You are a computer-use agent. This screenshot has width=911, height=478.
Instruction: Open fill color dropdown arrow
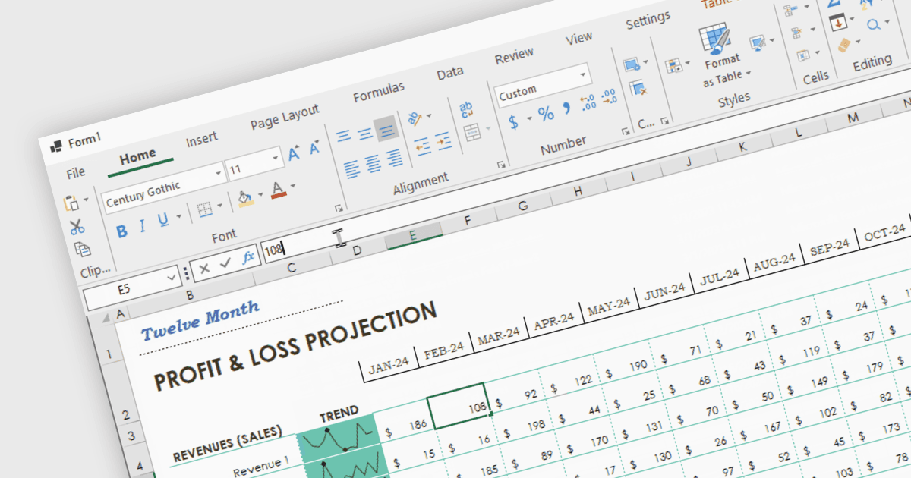[x=260, y=195]
